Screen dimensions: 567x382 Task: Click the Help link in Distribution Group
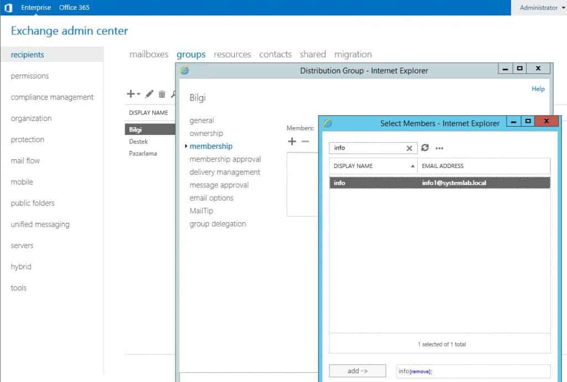[x=538, y=88]
